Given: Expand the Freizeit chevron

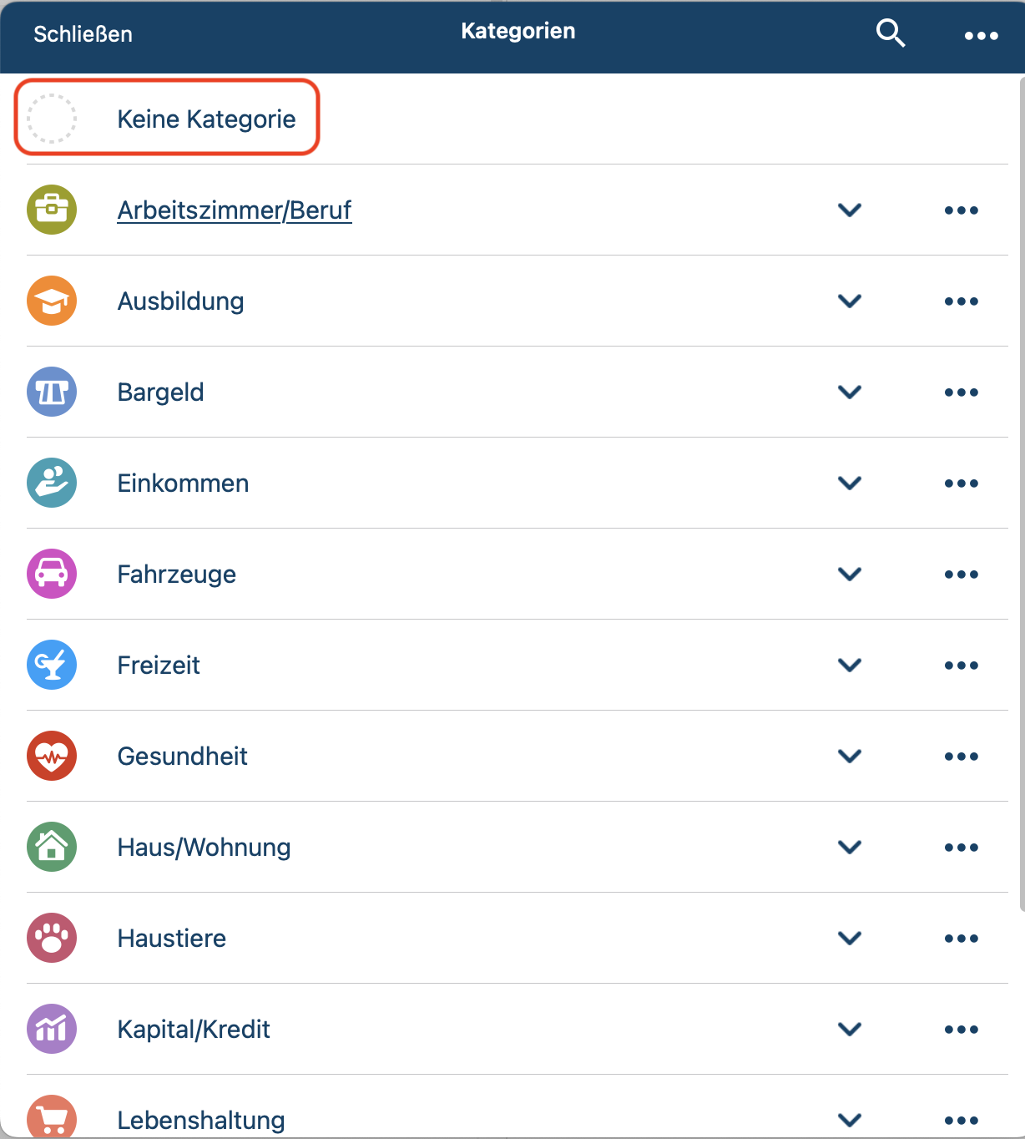Looking at the screenshot, I should point(850,666).
